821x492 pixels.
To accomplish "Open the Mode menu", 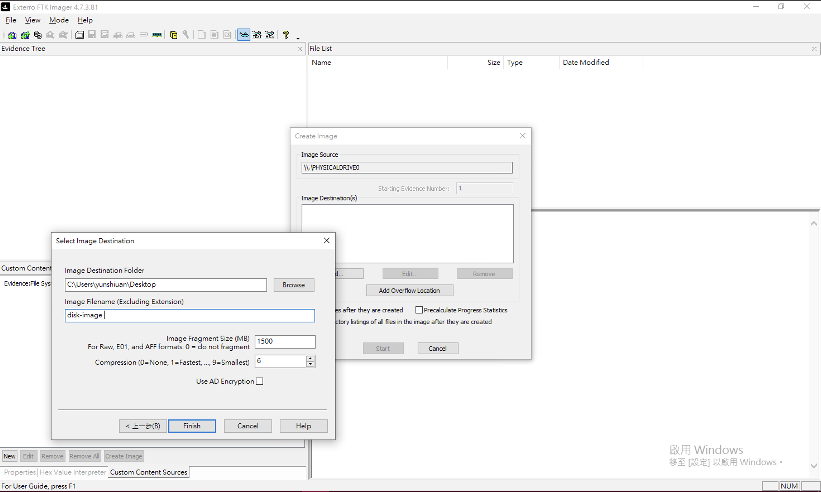I will (59, 20).
